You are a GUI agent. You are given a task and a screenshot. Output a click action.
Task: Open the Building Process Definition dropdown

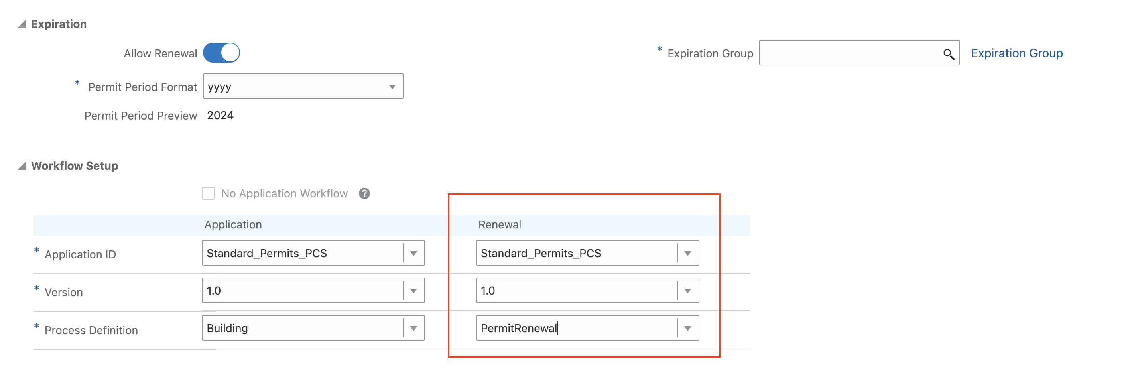coord(413,328)
